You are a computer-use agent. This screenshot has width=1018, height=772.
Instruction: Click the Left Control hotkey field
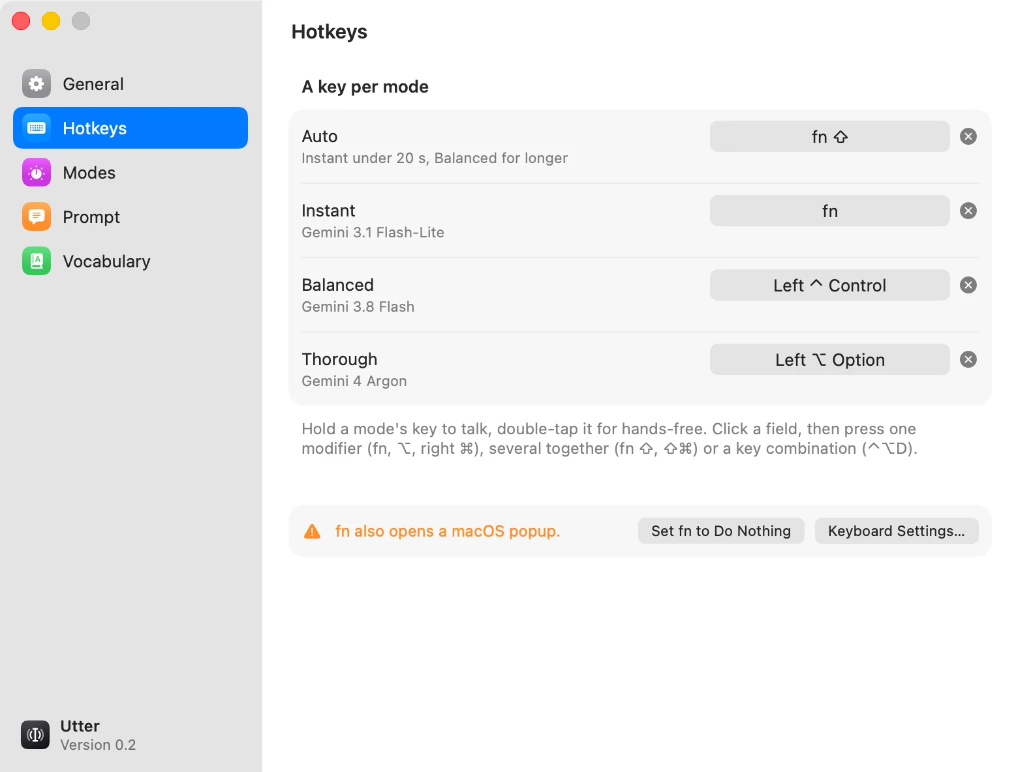click(829, 285)
